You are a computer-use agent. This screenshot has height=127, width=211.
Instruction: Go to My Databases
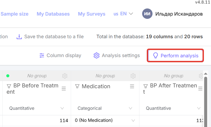53,14
